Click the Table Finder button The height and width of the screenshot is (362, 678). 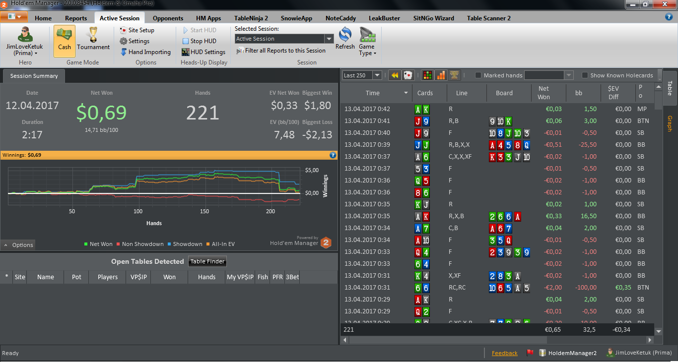(207, 261)
